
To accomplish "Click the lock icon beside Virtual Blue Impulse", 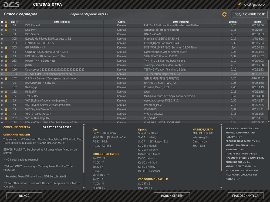I will (x=6, y=118).
